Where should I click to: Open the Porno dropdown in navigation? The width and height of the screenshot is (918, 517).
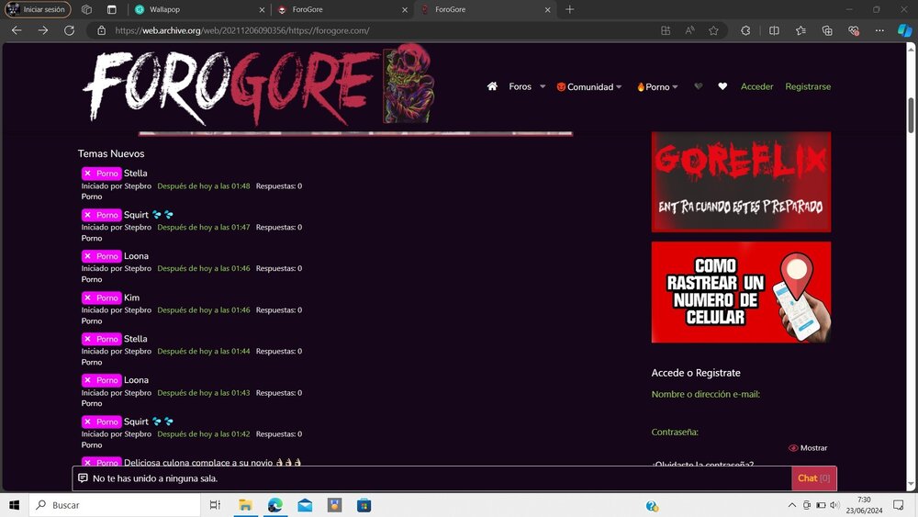coord(657,86)
